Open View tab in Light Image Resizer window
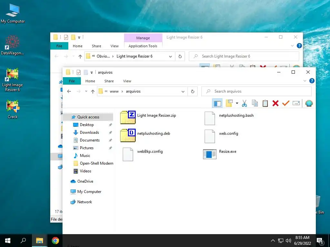 click(114, 46)
